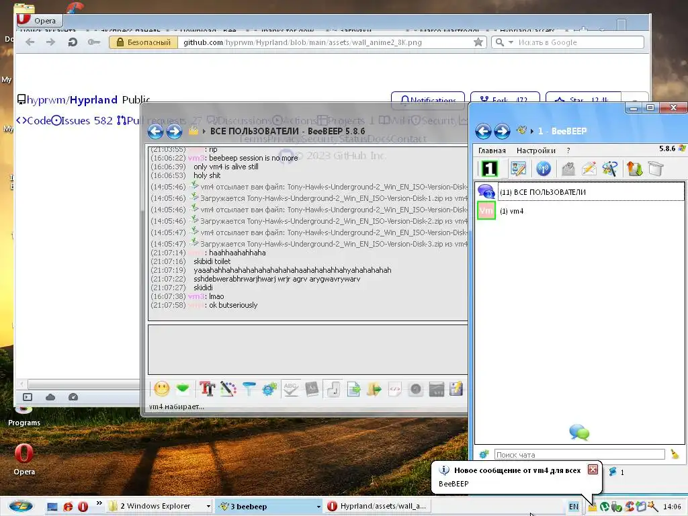
Task: Toggle the return-key send option icon
Action: 333,389
